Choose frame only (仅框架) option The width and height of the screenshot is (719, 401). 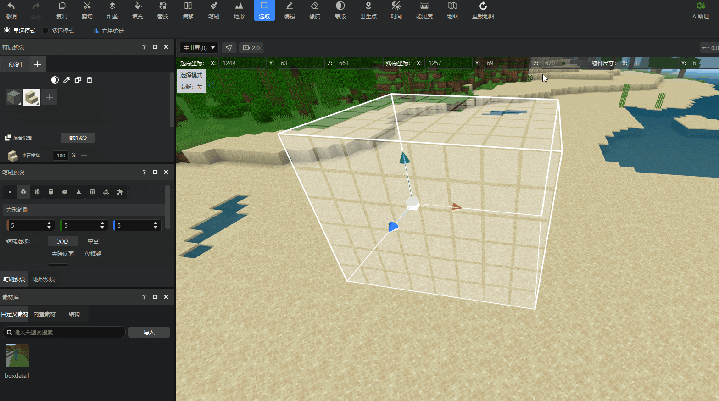coord(93,254)
